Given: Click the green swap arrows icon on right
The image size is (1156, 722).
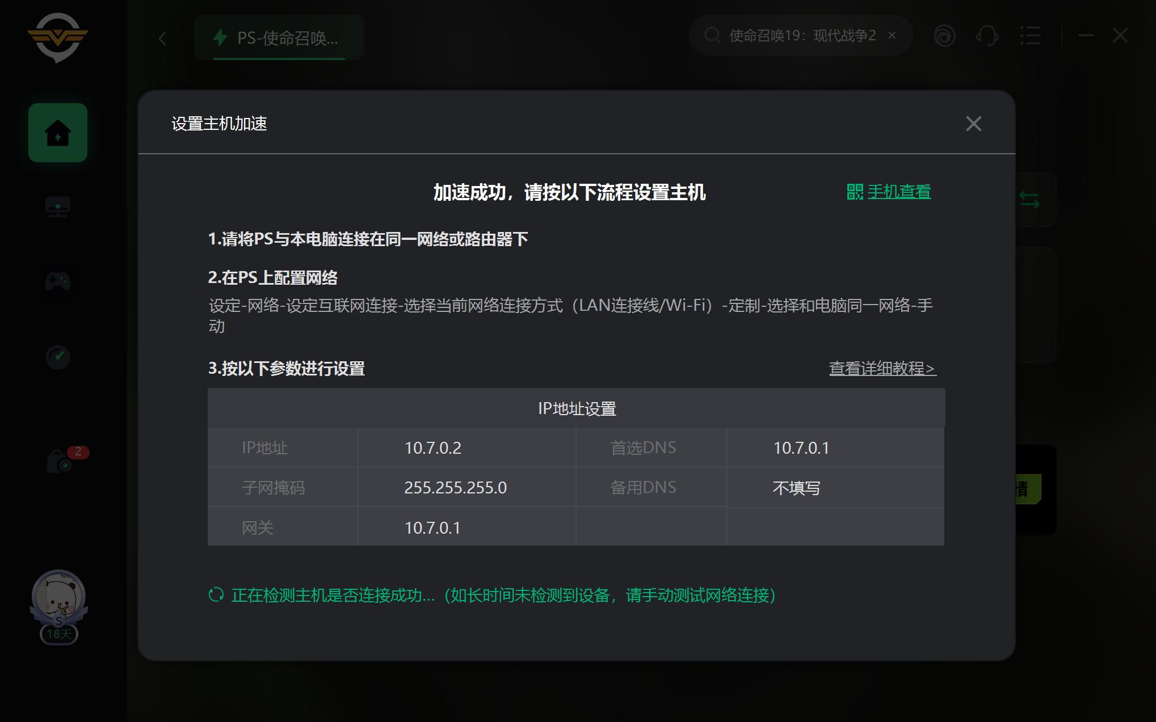Looking at the screenshot, I should pyautogui.click(x=1028, y=199).
